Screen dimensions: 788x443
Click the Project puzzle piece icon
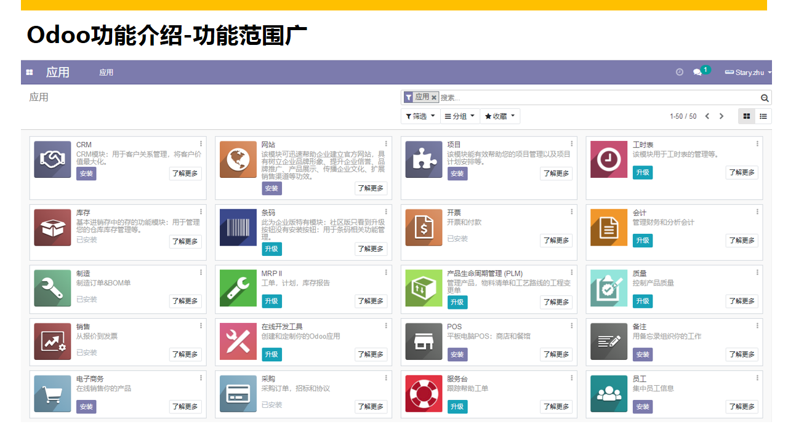pyautogui.click(x=424, y=159)
